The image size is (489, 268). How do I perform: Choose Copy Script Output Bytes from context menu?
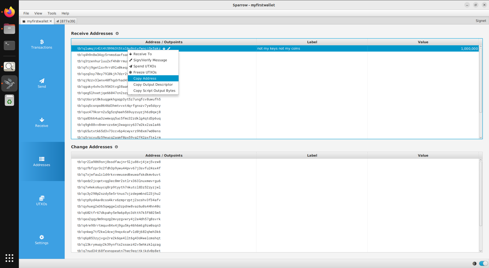pyautogui.click(x=153, y=91)
